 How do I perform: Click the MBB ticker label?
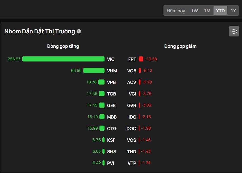tap(112, 117)
